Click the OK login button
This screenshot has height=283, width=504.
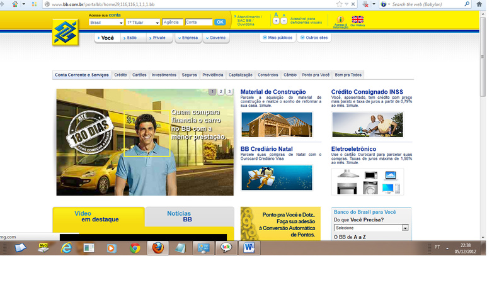click(220, 22)
